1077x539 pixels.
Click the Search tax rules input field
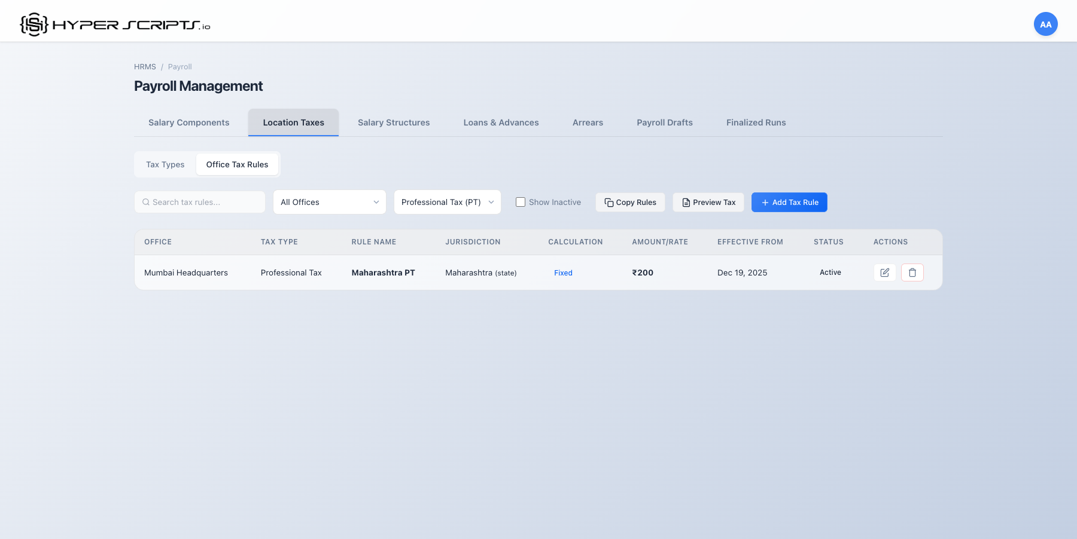click(x=203, y=203)
